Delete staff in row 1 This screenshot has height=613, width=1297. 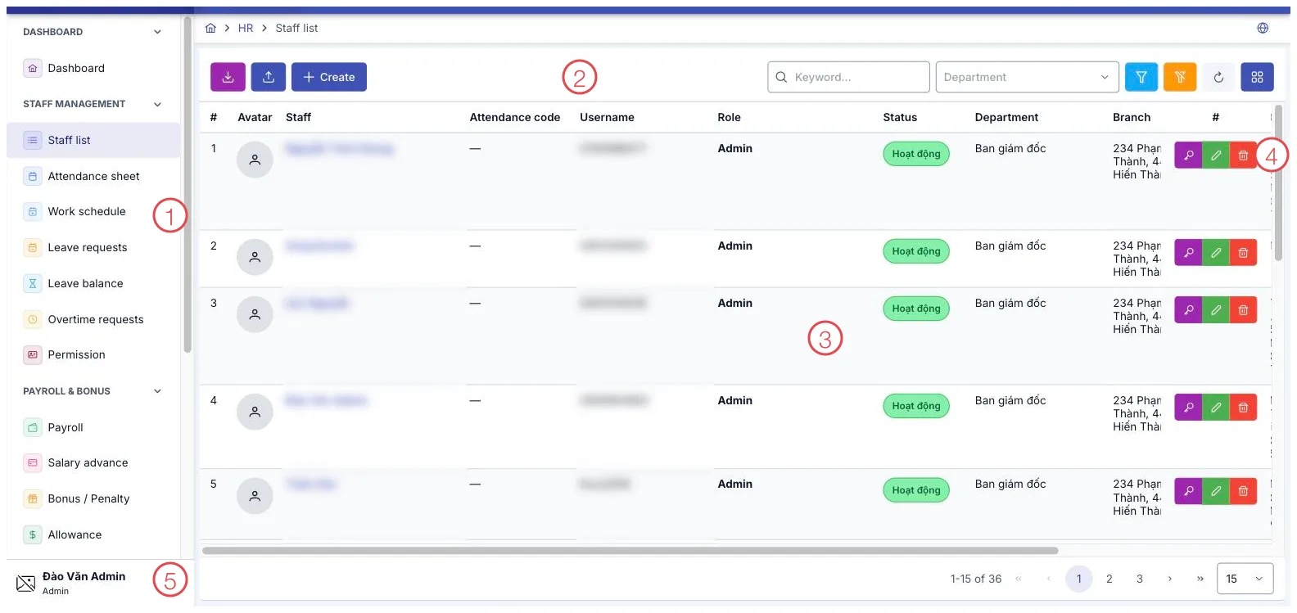point(1243,156)
